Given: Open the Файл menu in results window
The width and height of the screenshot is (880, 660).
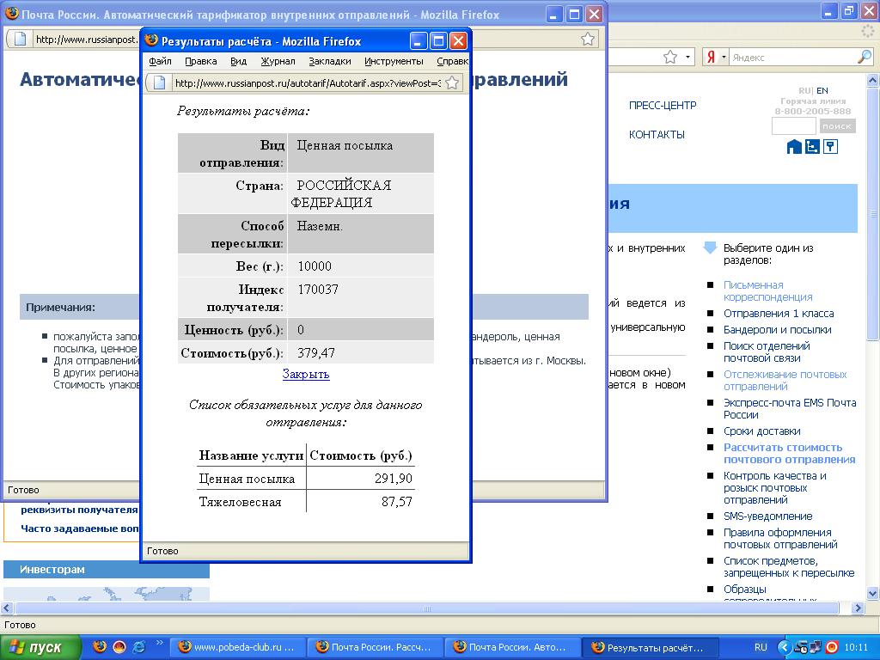Looking at the screenshot, I should (160, 61).
